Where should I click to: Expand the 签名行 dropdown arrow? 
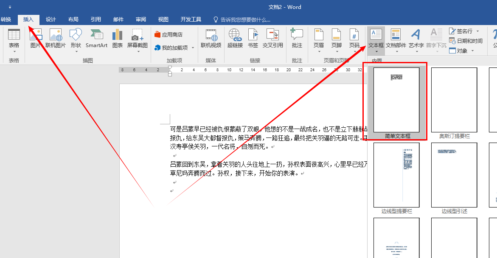click(477, 31)
